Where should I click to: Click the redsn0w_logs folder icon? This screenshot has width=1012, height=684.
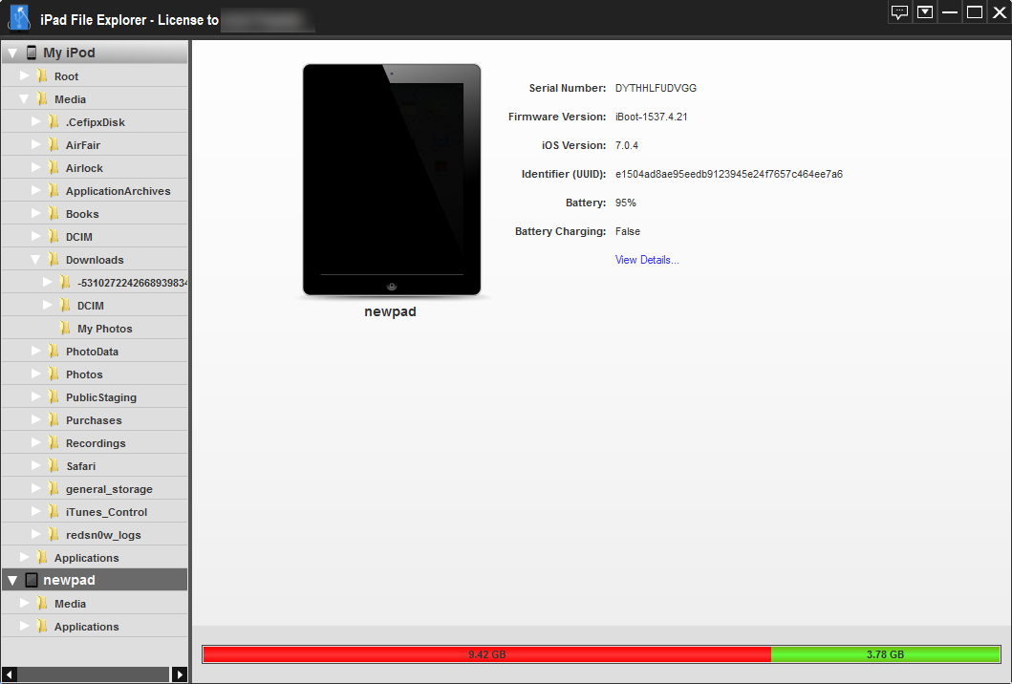pyautogui.click(x=54, y=534)
